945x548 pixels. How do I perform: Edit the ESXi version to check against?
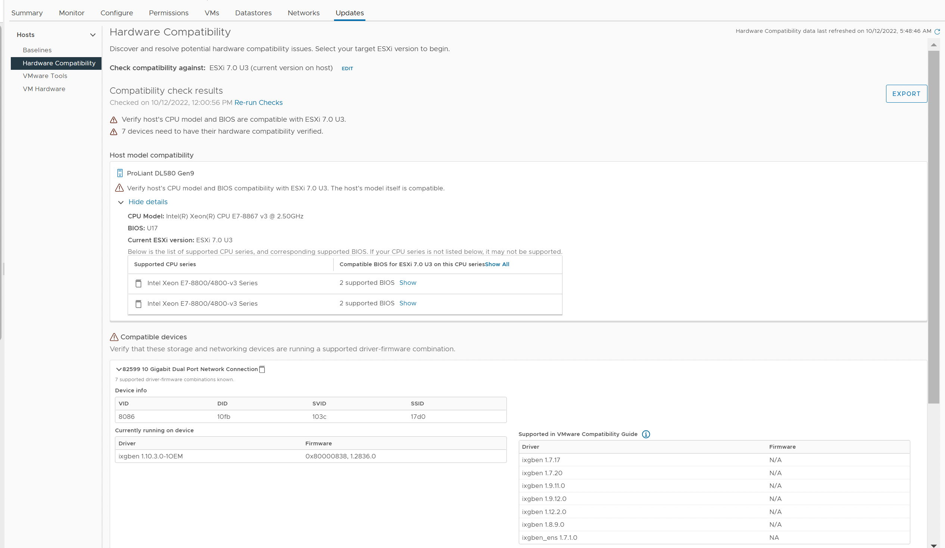pyautogui.click(x=347, y=68)
